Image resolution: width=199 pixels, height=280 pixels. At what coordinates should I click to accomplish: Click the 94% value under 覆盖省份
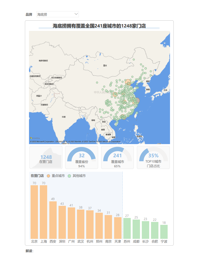pos(81,166)
